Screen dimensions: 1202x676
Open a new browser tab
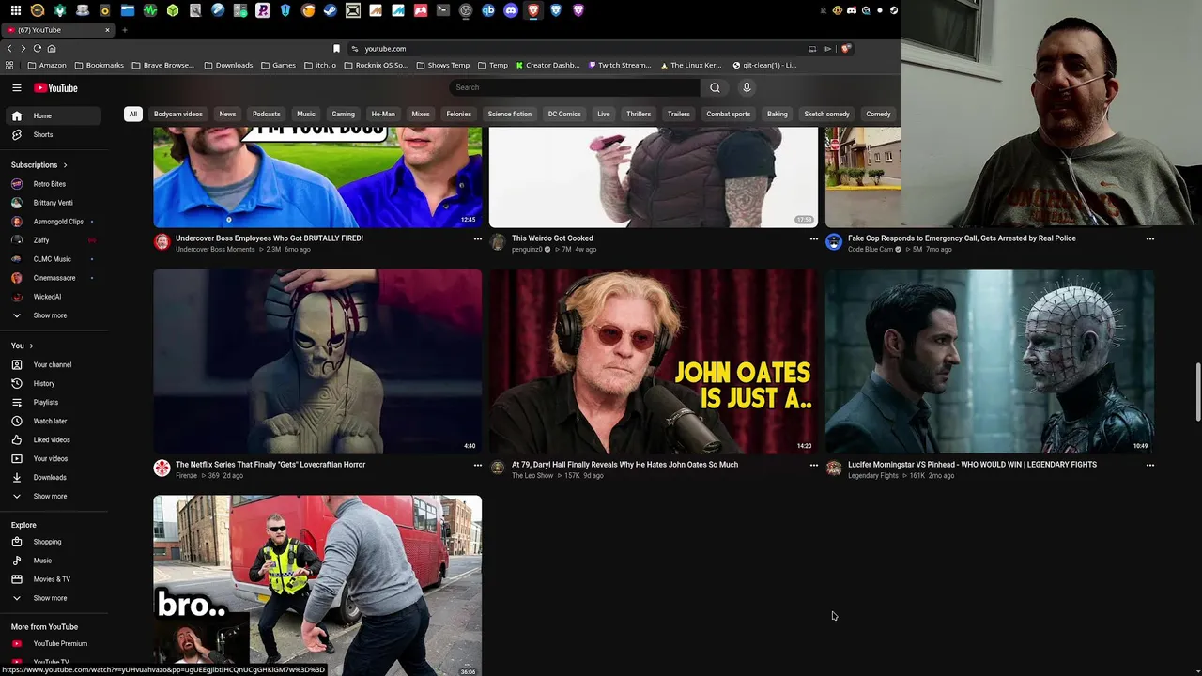click(124, 30)
